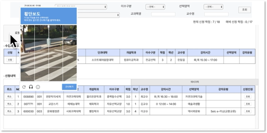Click the 물리천문학과 cell
Viewport: 267px width, 133px height.
[x=94, y=97]
